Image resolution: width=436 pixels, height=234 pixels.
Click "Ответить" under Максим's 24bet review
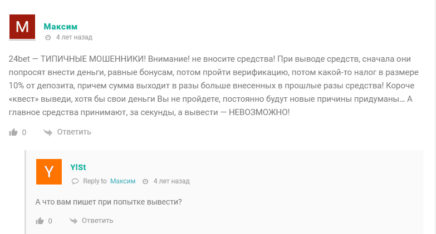coord(74,132)
